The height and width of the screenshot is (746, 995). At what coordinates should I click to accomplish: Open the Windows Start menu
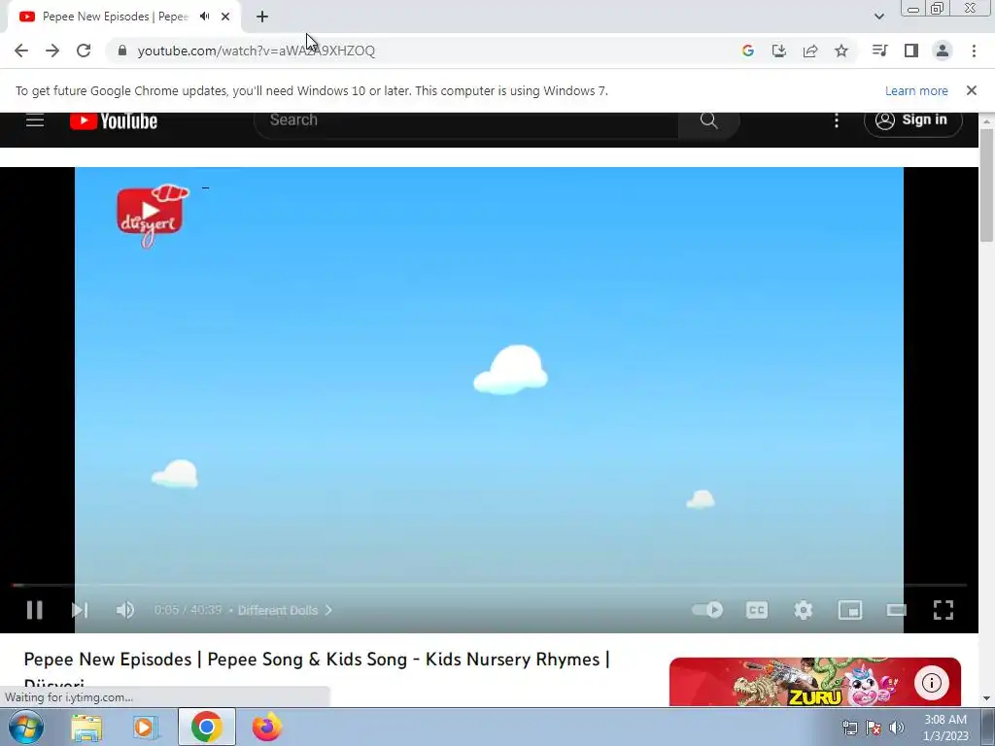pos(26,727)
